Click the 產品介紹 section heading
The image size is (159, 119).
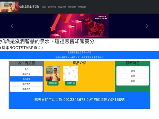tap(79, 63)
